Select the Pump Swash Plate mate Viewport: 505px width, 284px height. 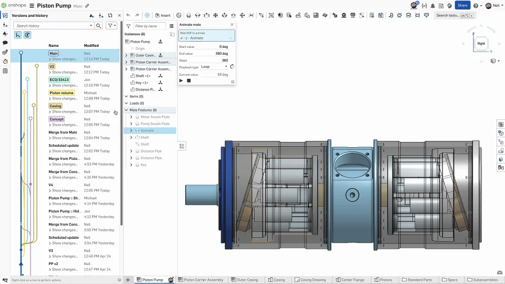point(155,124)
